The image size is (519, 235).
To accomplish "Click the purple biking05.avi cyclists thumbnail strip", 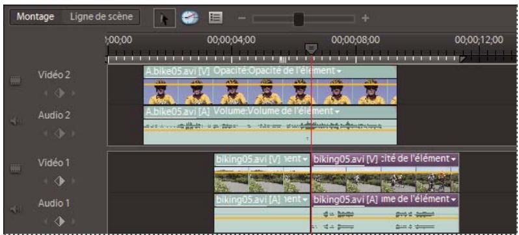I will (x=385, y=179).
